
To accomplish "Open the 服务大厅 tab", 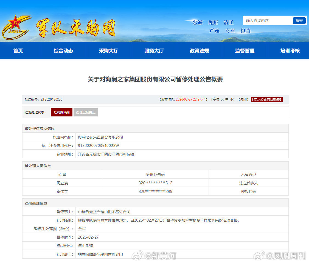I will 154,51.
